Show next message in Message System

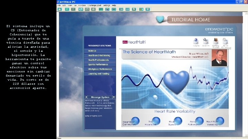[114, 97]
